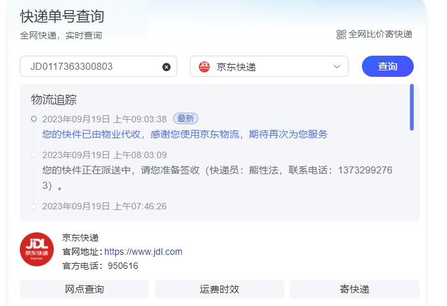Screen dimensions: 447x306
Task: Open the courier company dropdown
Action: point(269,67)
